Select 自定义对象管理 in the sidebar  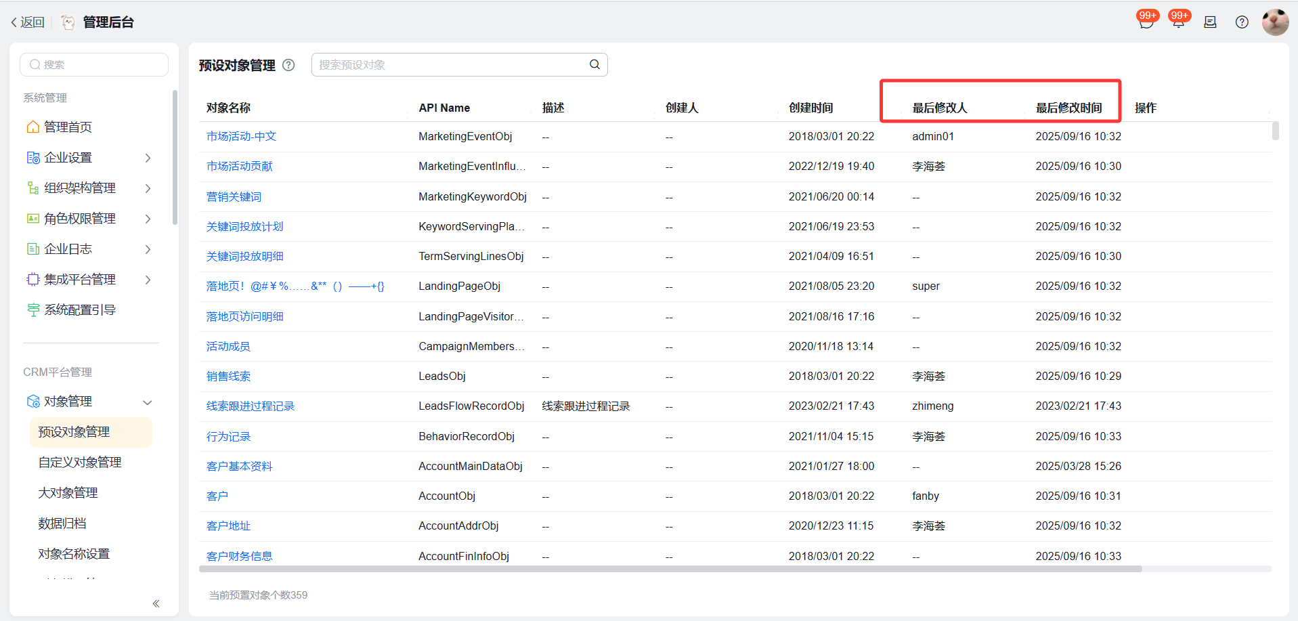pos(80,463)
